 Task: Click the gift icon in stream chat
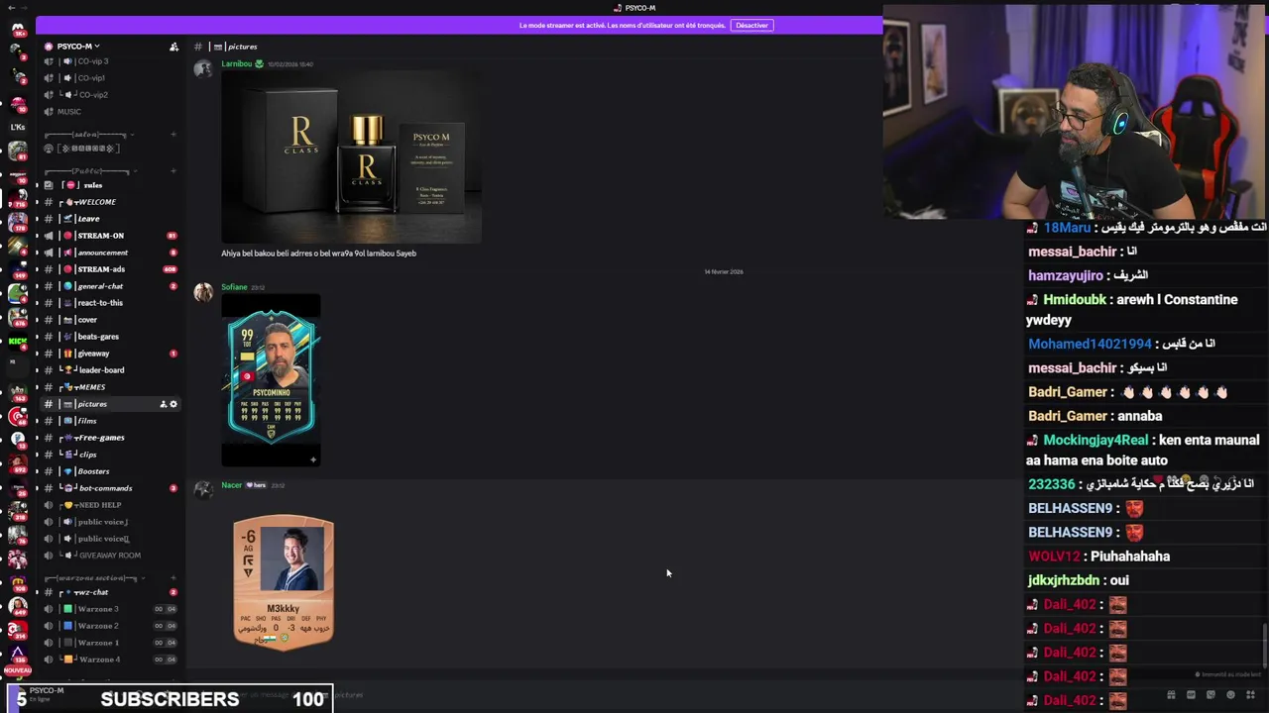click(1171, 695)
